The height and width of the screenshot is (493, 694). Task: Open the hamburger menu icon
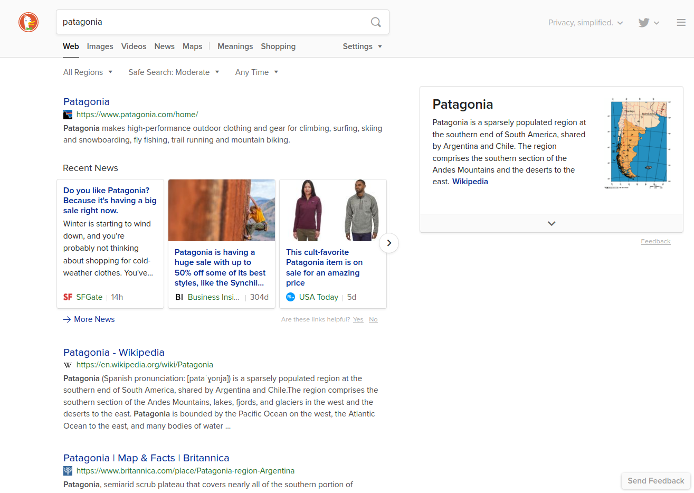681,23
